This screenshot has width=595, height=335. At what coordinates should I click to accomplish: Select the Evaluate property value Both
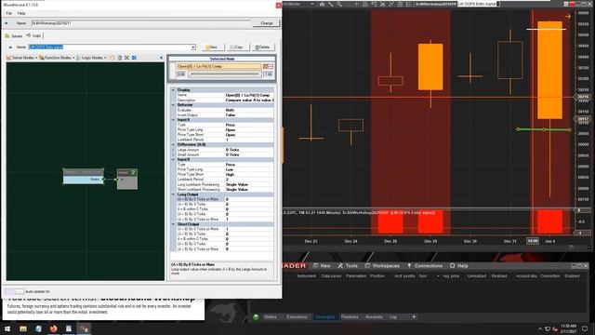pos(230,110)
